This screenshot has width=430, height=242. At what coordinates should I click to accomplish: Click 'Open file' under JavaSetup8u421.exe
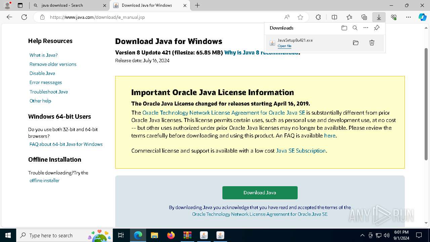point(285,46)
